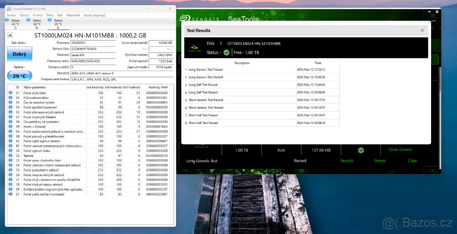The image size is (457, 234).
Task: Open the Drive Details link
Action: [400, 149]
